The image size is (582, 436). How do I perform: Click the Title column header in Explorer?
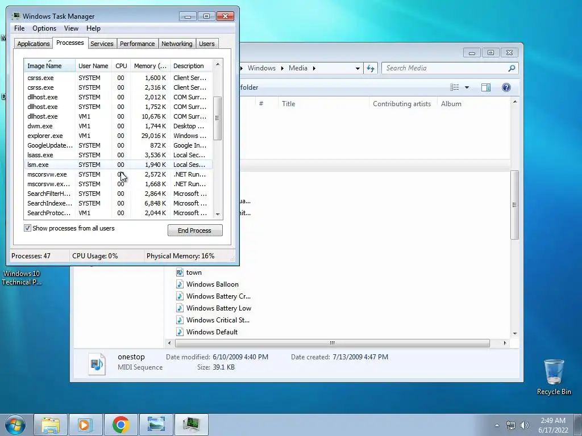point(323,104)
